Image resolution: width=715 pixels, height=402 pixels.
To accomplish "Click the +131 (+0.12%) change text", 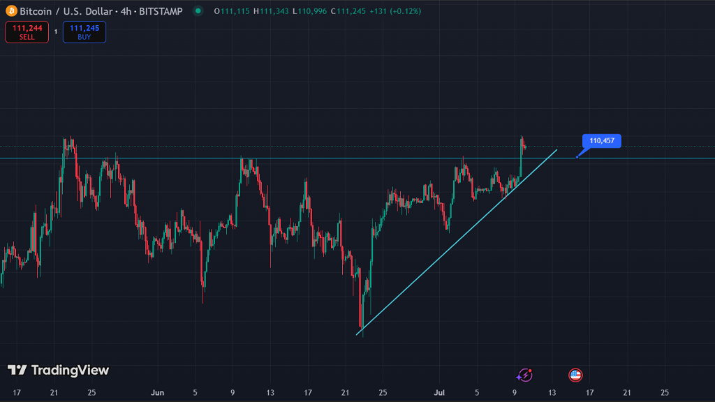I will point(395,11).
